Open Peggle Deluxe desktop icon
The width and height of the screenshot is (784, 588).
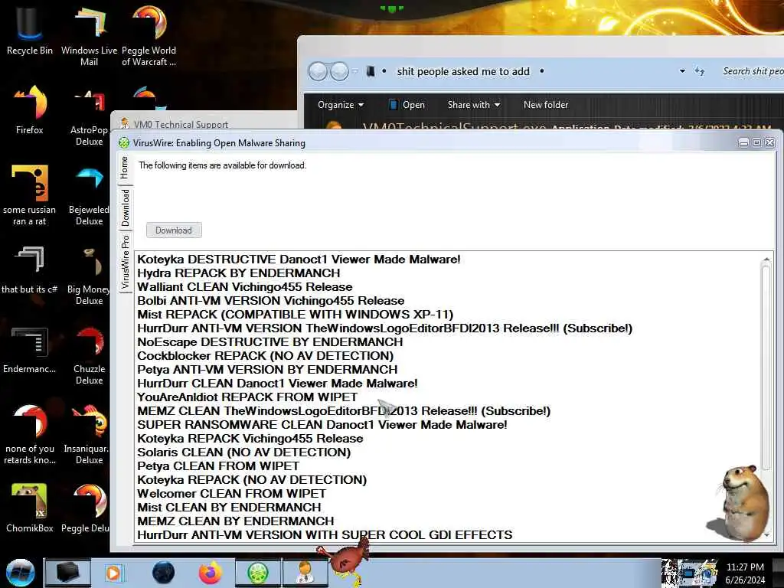tap(86, 508)
